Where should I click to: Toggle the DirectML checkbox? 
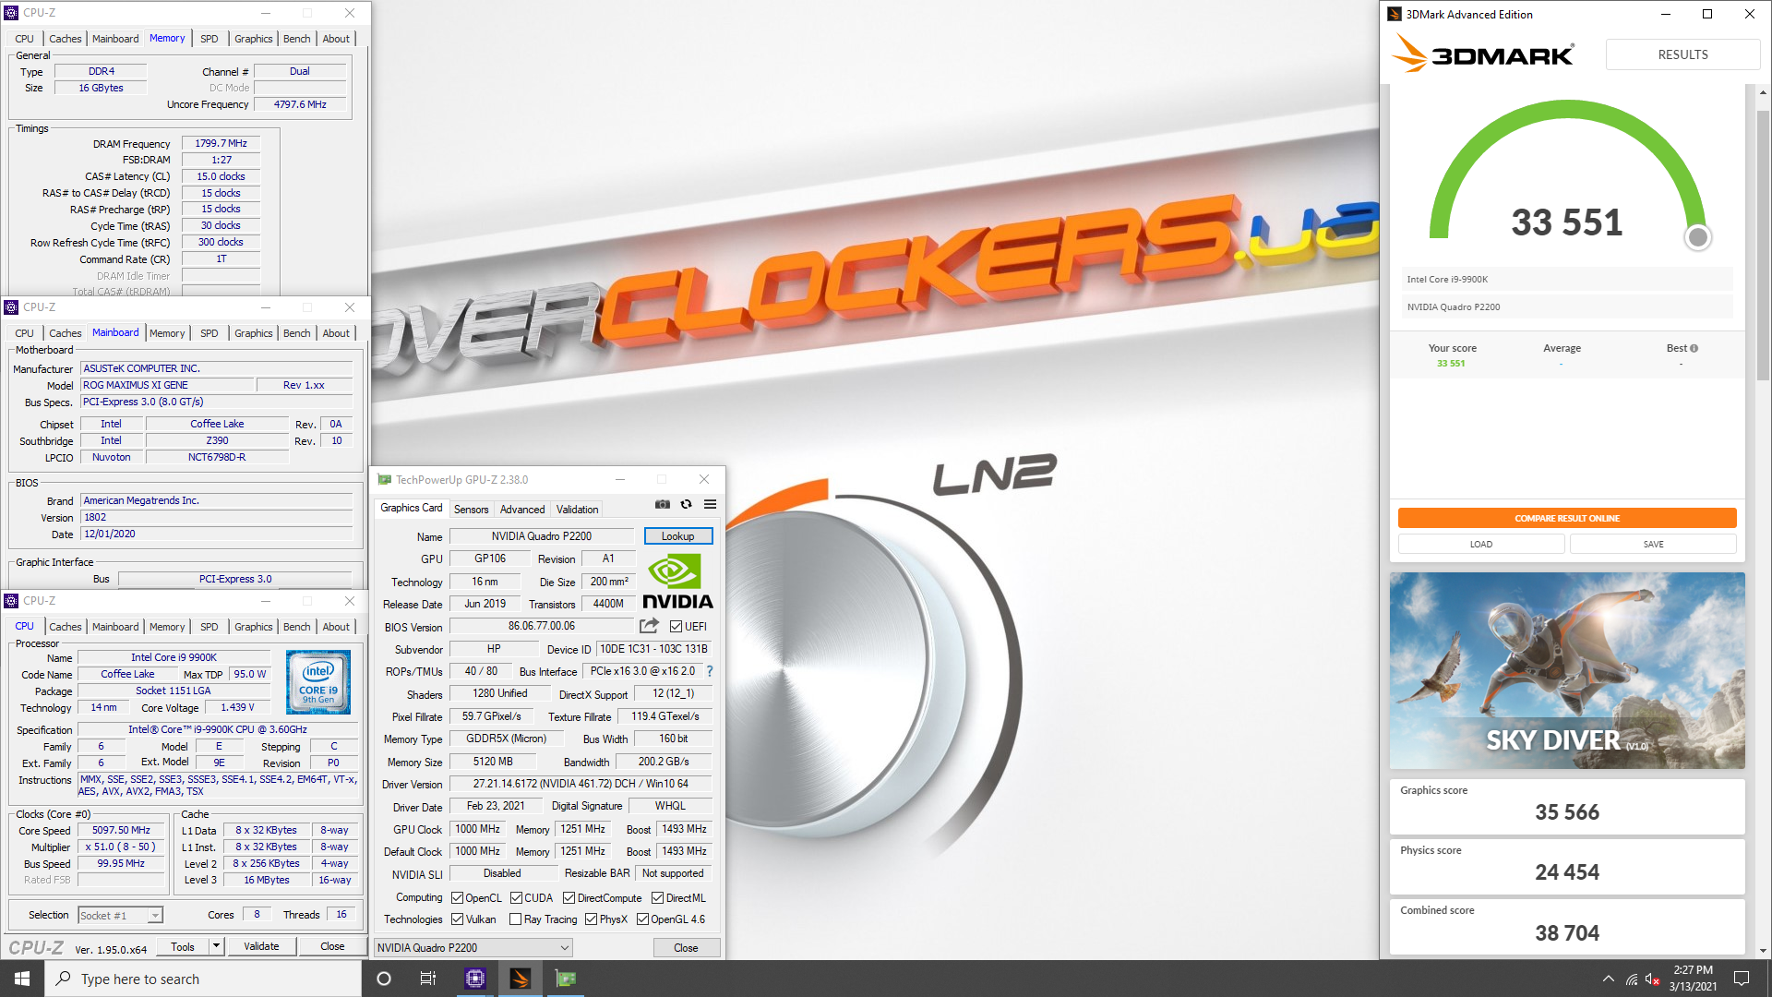657,898
